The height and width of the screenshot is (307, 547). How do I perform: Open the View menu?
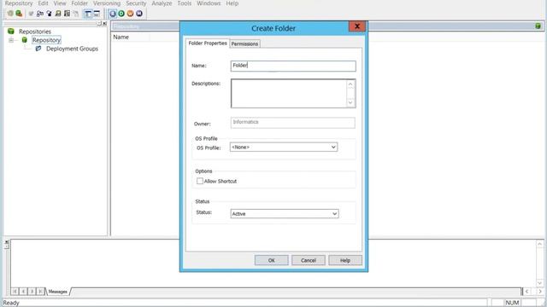pyautogui.click(x=60, y=3)
